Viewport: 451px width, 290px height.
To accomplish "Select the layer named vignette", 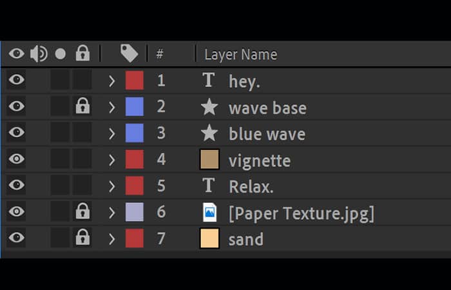I will tap(260, 160).
